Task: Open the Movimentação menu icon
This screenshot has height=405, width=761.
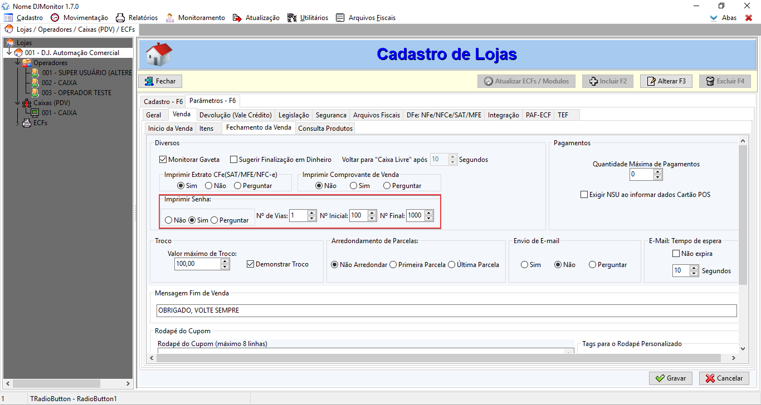Action: pyautogui.click(x=55, y=18)
